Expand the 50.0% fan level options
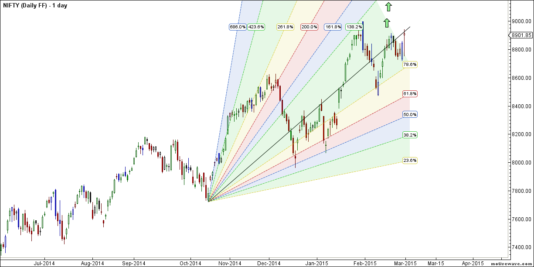Screen dimensions: 534x267 pos(410,114)
